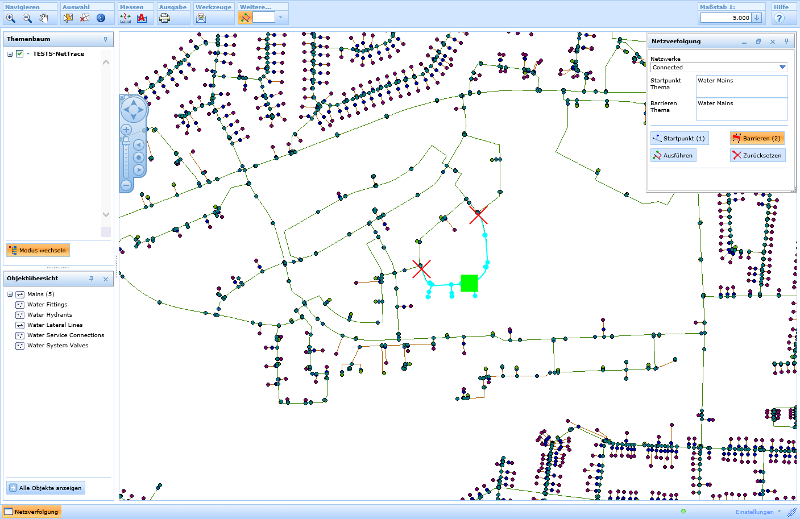
Task: Click the feature info icon
Action: (101, 18)
